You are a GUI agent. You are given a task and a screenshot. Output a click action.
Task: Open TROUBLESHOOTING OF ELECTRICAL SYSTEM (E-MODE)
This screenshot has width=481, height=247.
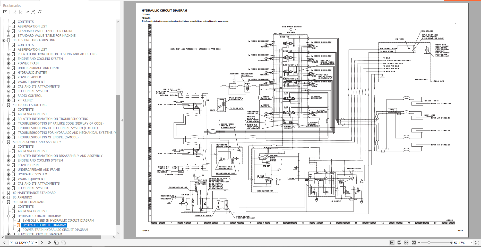(x=58, y=128)
